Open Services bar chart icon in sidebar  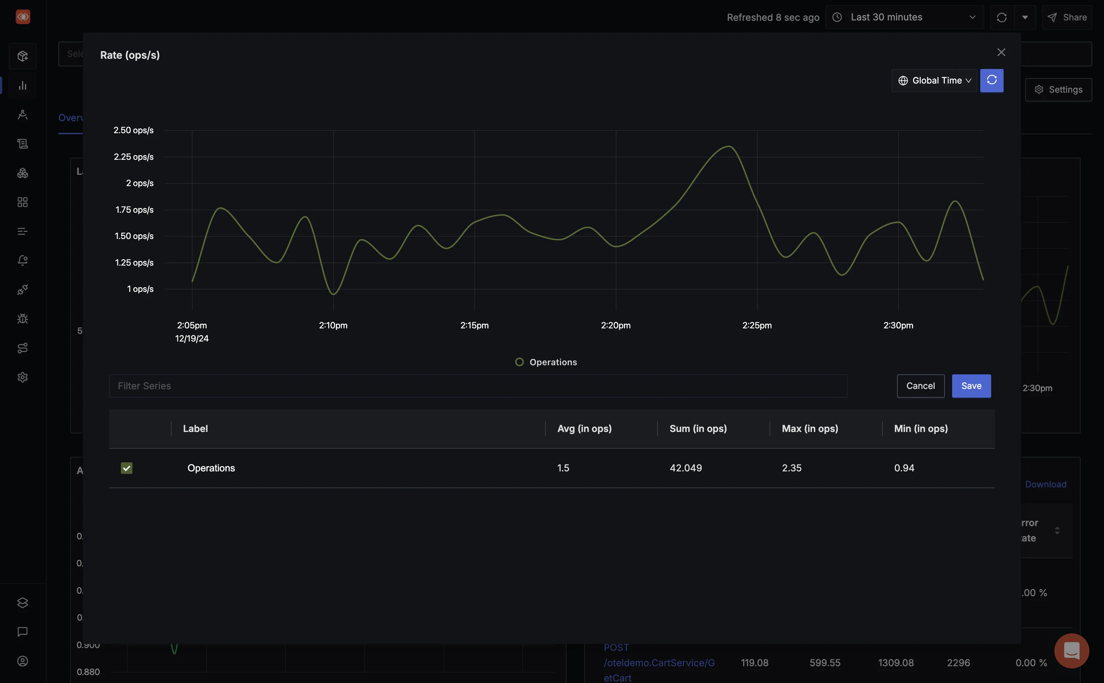[x=23, y=85]
